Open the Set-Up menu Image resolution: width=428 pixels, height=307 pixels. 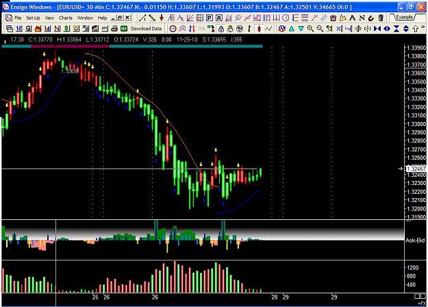33,18
